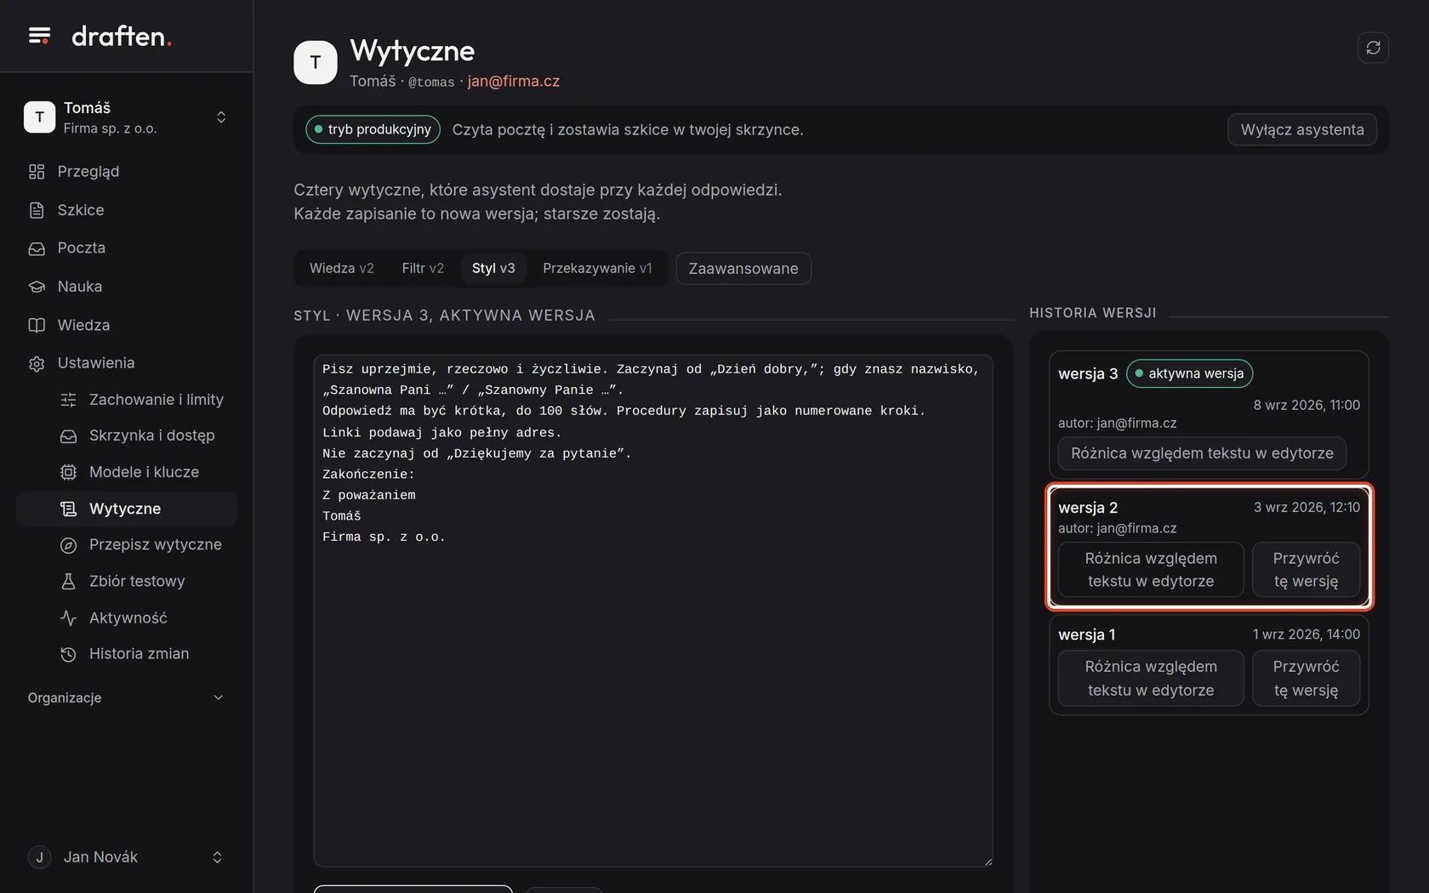The height and width of the screenshot is (893, 1429).
Task: Click the Skrzynka i dostęp inbox icon
Action: pyautogui.click(x=69, y=435)
